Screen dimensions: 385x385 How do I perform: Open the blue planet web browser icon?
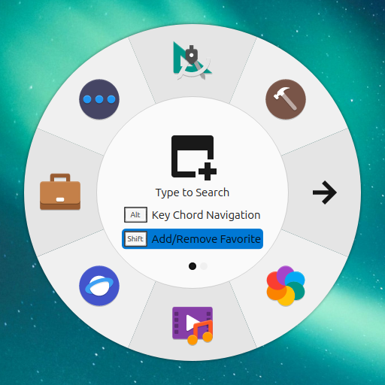[x=99, y=286]
